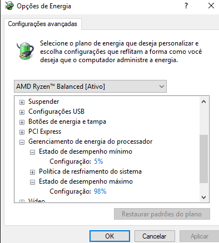Collapse Estado de desempenho mínimo
The image size is (219, 243).
(x=32, y=152)
